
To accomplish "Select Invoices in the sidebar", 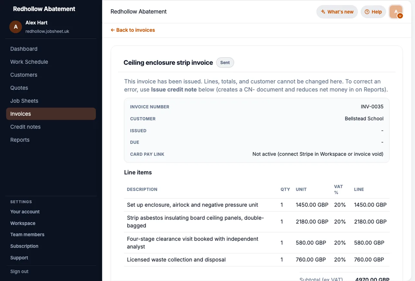I will [51, 114].
